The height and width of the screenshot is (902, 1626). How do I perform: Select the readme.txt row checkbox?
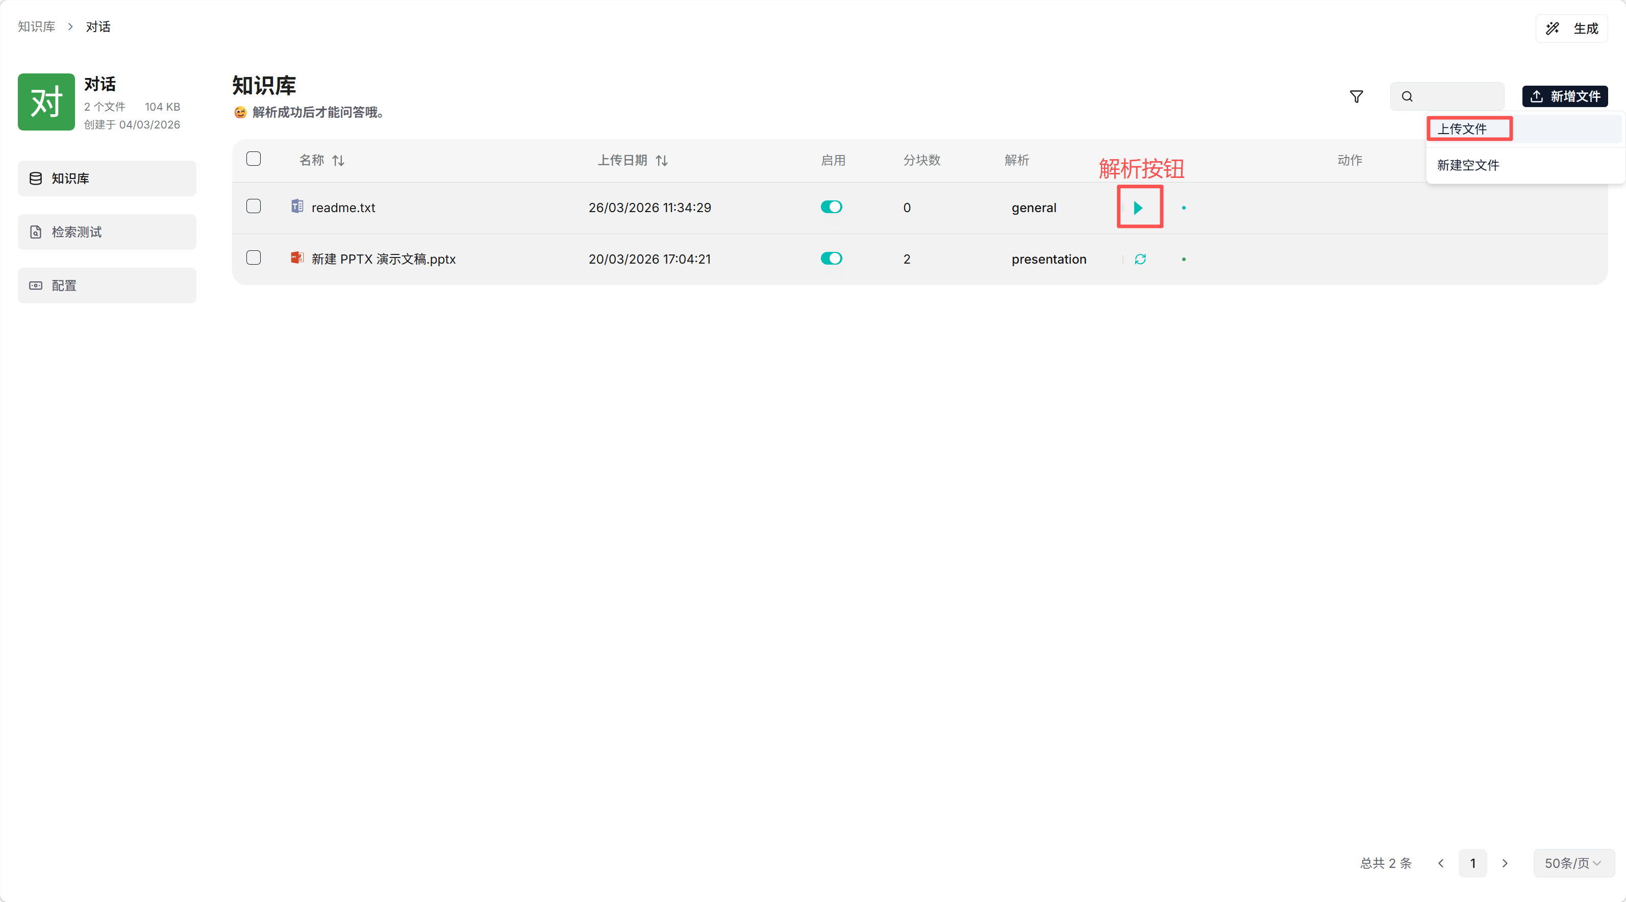254,207
